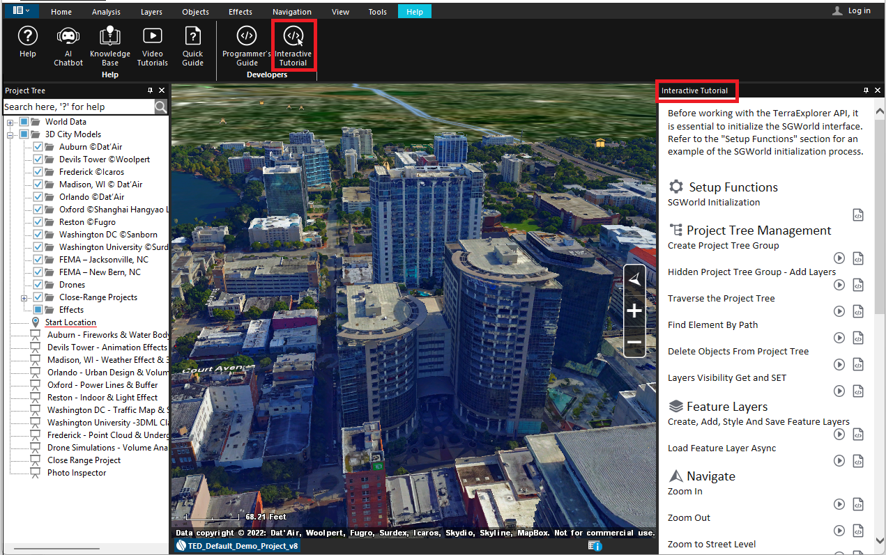Launch the AI Chatbot
The width and height of the screenshot is (886, 555).
tap(68, 46)
